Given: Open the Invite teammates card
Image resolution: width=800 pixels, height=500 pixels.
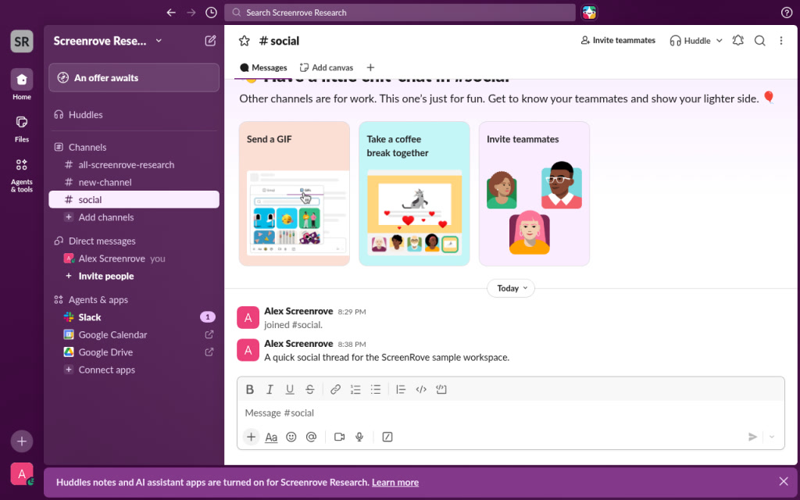Looking at the screenshot, I should (534, 194).
